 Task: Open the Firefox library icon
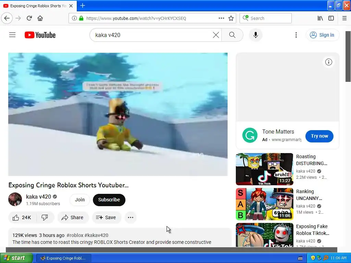click(320, 18)
